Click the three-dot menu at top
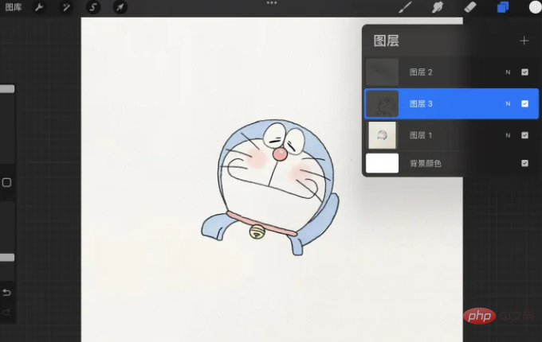The image size is (542, 342). point(271,2)
